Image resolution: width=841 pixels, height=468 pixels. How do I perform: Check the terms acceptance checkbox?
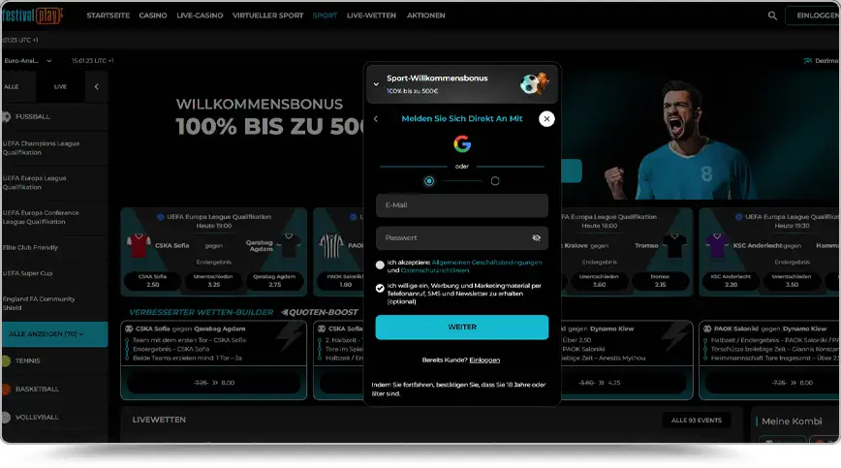pyautogui.click(x=380, y=265)
